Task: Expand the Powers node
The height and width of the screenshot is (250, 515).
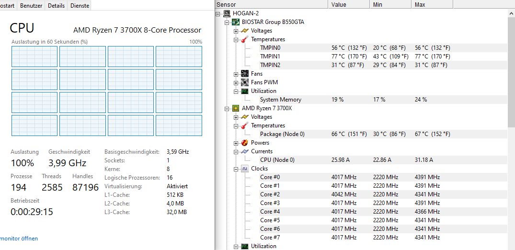Action: click(x=236, y=143)
